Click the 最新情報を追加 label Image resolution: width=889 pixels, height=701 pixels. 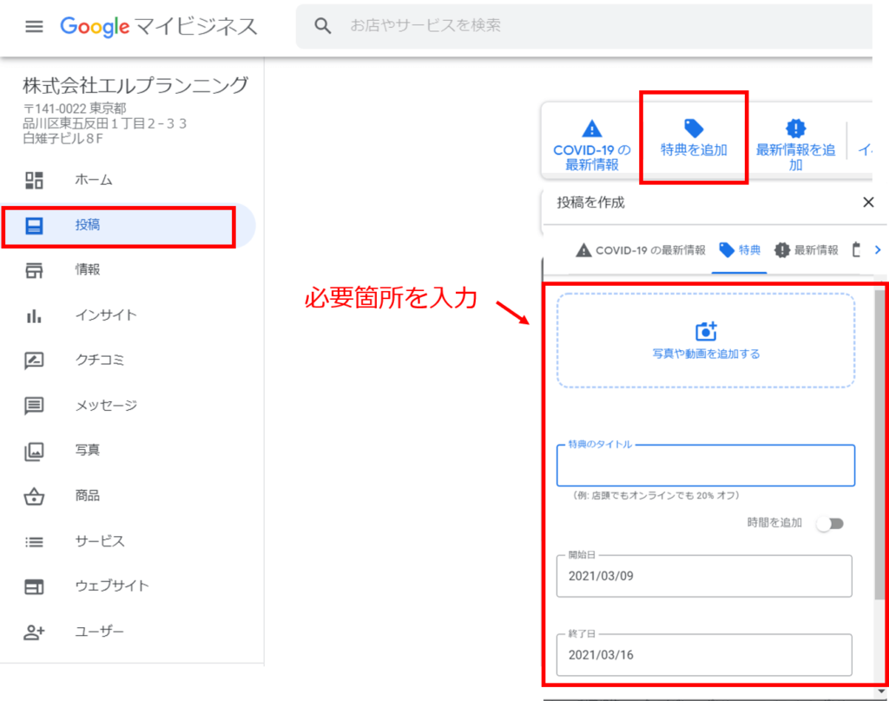[x=795, y=157]
